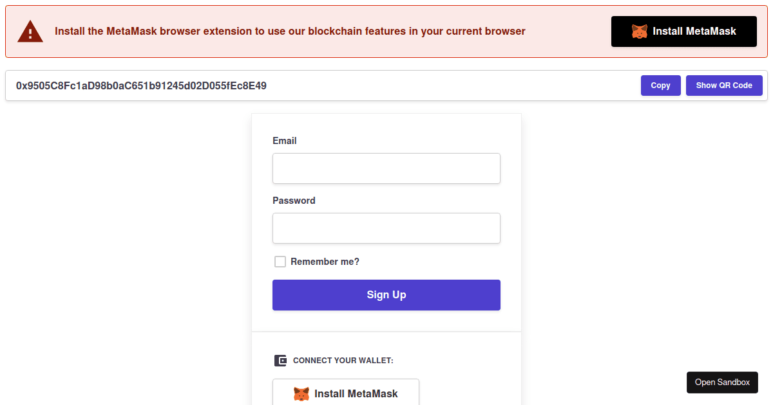The height and width of the screenshot is (405, 773).
Task: Click the fox icon under Connect Your Wallet
Action: click(301, 393)
